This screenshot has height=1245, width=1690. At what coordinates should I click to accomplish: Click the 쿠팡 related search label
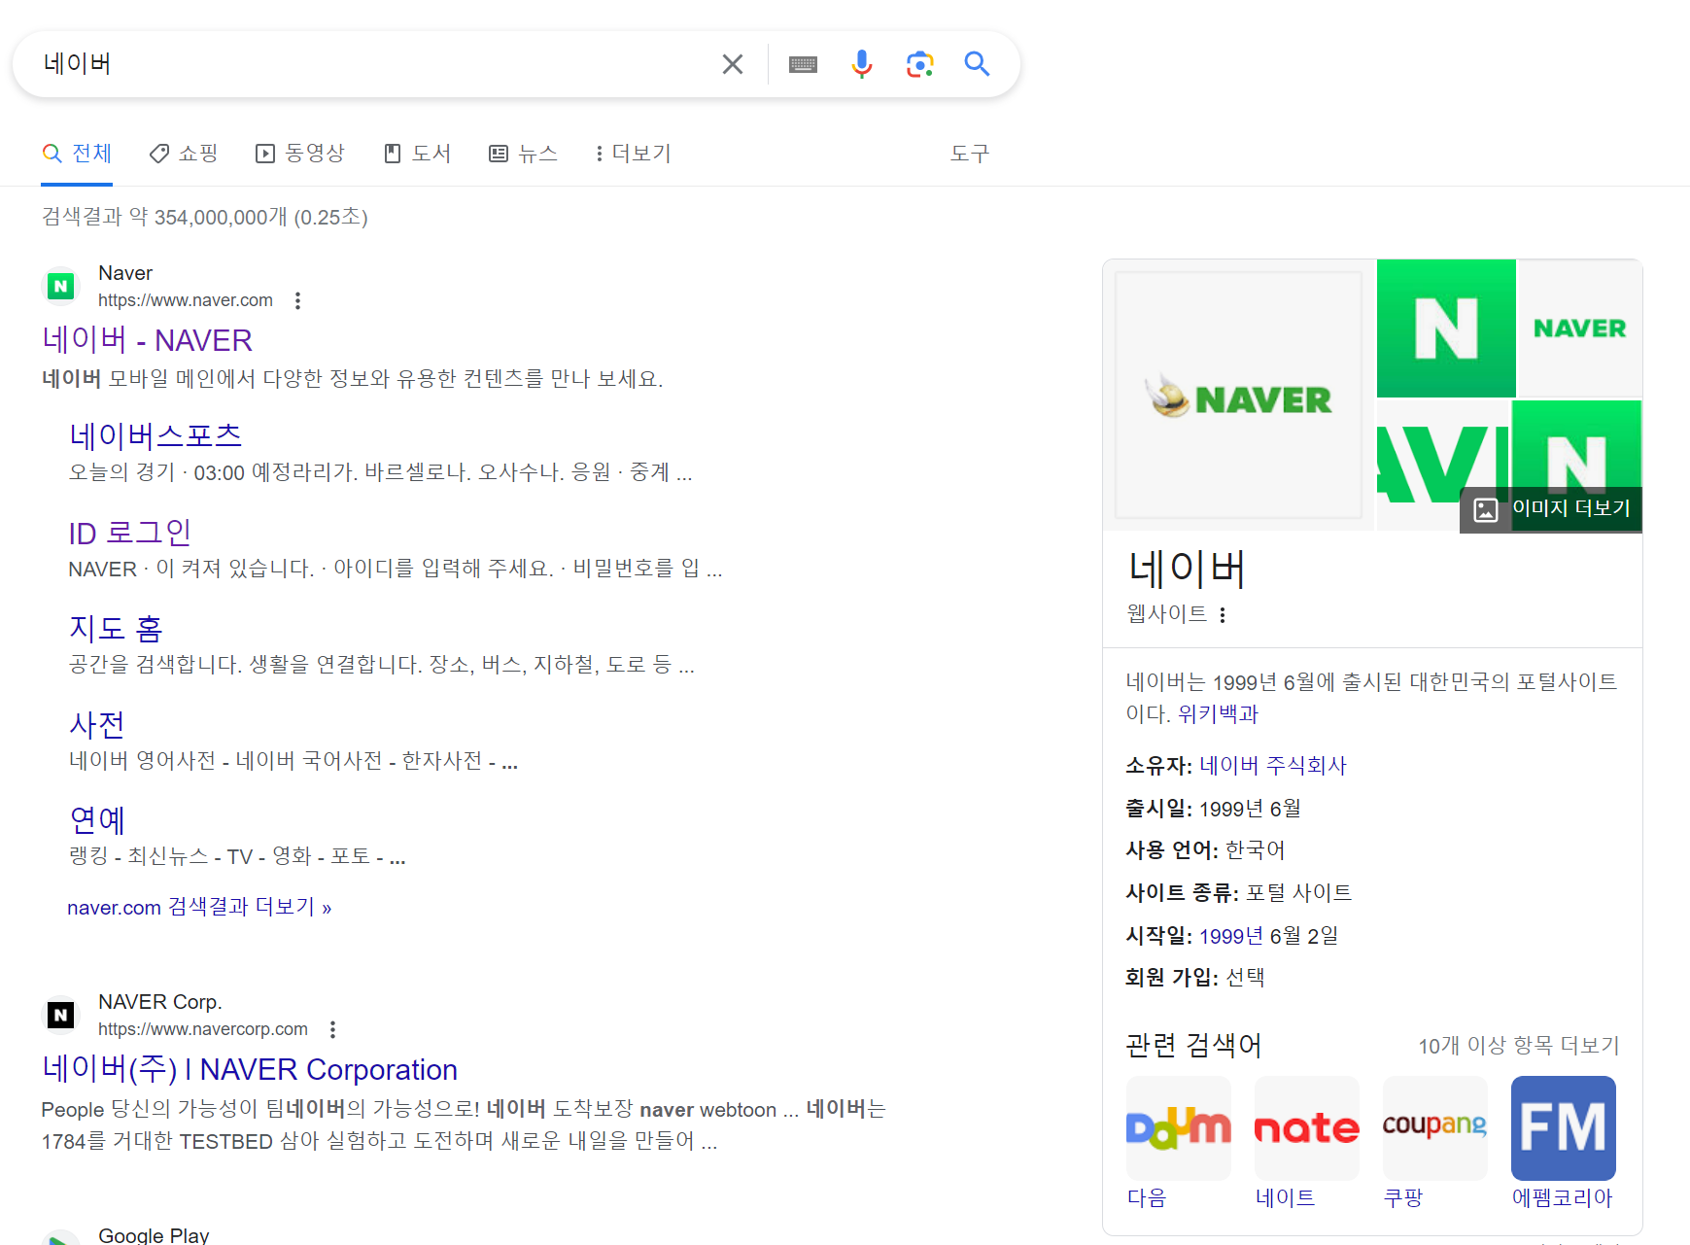1403,1198
